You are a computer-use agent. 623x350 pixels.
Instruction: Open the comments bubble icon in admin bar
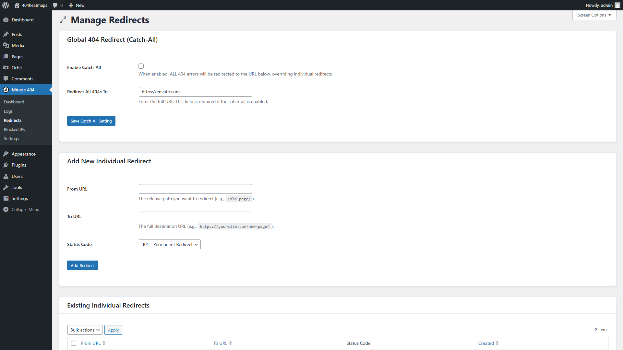[x=55, y=5]
